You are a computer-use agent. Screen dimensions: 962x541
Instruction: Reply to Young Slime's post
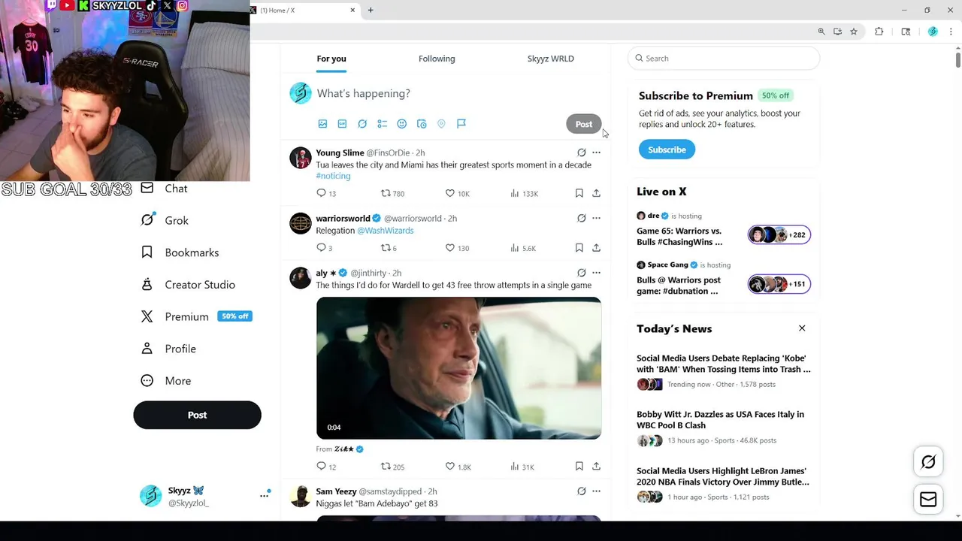pos(321,193)
